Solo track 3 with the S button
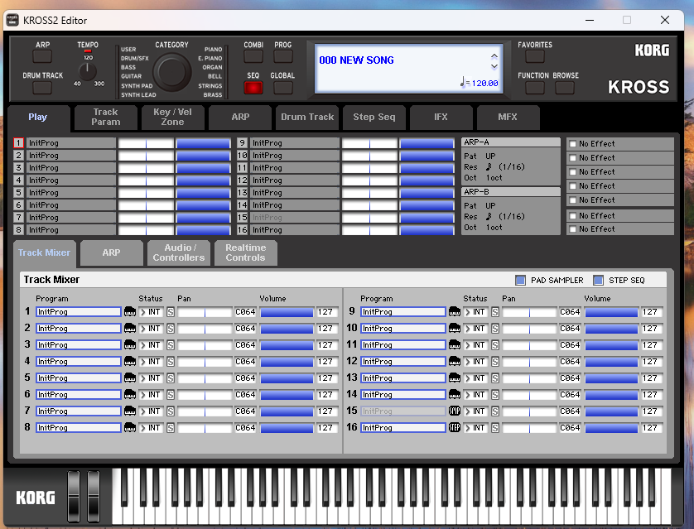This screenshot has width=694, height=529. (x=171, y=345)
